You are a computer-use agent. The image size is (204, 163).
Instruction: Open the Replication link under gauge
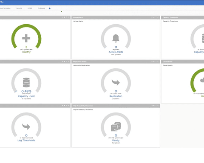(116, 96)
